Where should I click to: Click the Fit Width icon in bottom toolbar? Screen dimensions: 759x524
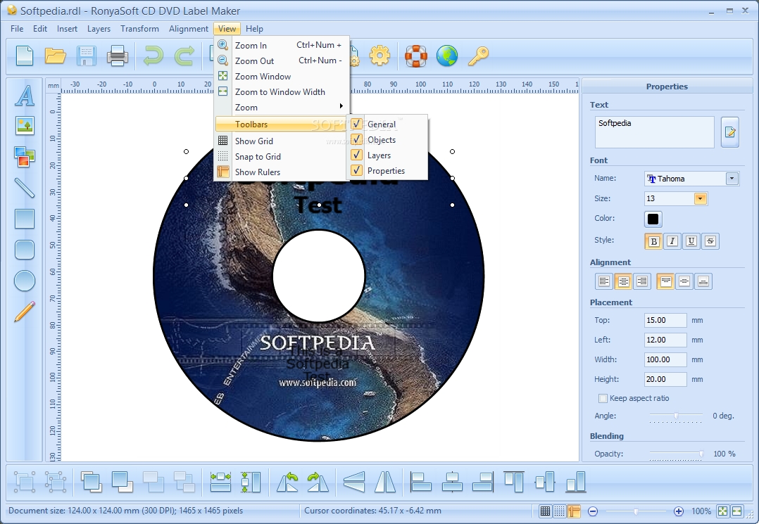click(221, 482)
